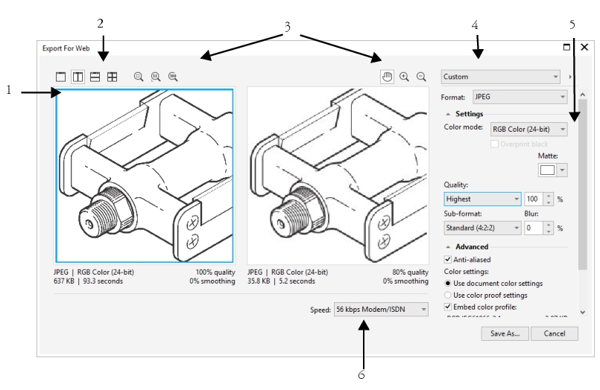This screenshot has height=390, width=600.
Task: Switch to two vertical previews layout
Action: [78, 77]
